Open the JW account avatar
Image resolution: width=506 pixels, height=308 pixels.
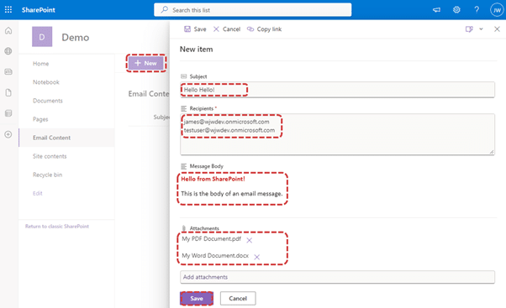coord(497,10)
